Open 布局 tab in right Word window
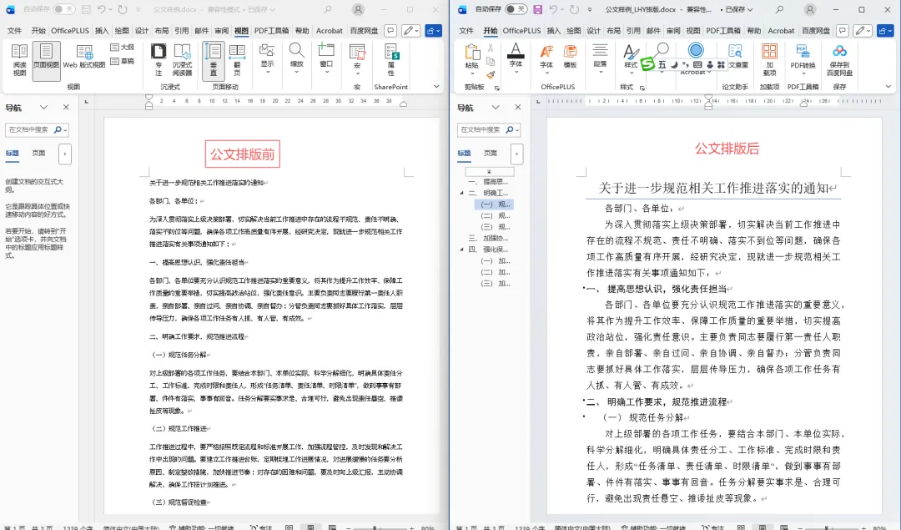Image resolution: width=901 pixels, height=530 pixels. 613,31
